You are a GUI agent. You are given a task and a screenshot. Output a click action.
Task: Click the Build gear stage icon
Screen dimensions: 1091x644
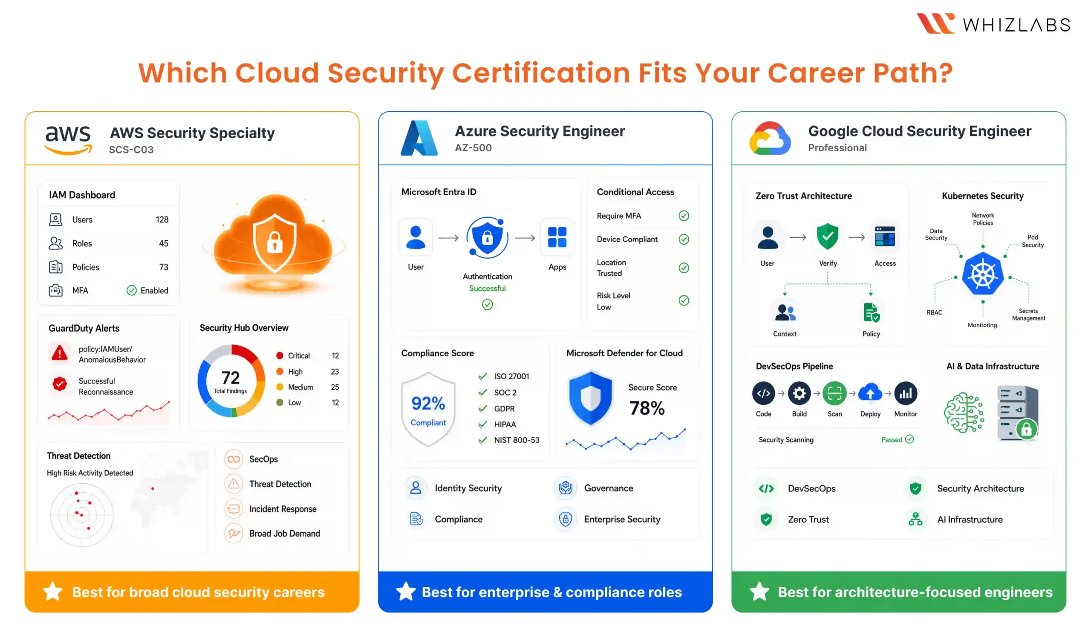pyautogui.click(x=799, y=393)
